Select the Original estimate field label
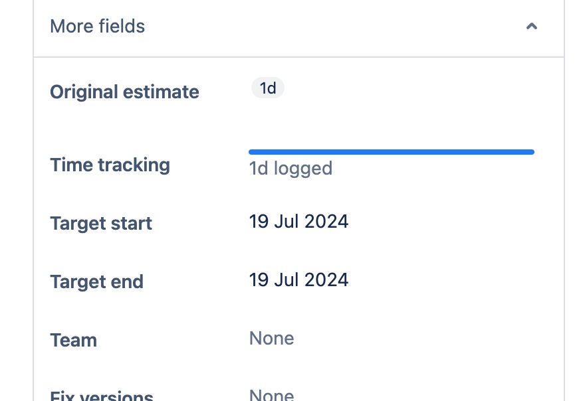This screenshot has width=577, height=401. coord(124,92)
